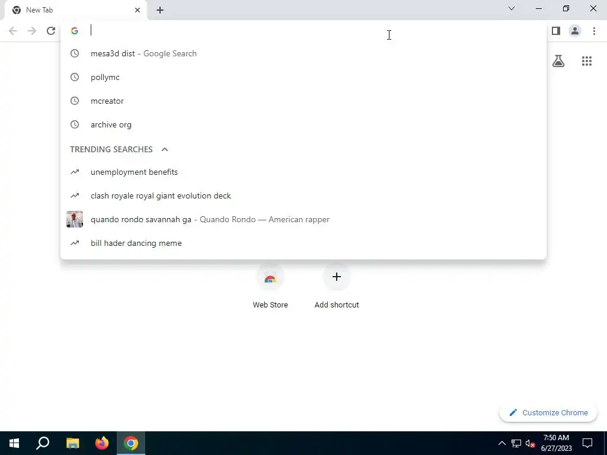The height and width of the screenshot is (455, 607).
Task: Open Chrome's three-dot menu
Action: (x=594, y=31)
